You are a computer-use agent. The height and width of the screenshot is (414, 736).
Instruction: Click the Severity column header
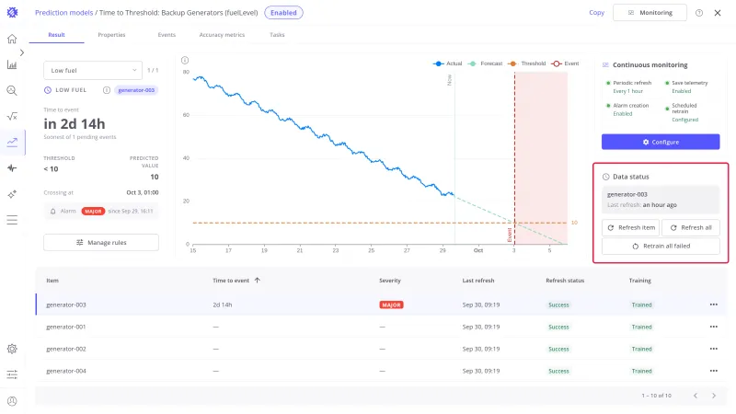point(389,281)
